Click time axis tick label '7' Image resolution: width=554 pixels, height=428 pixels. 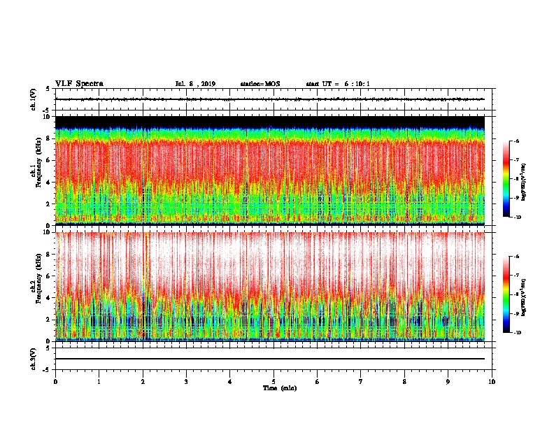[x=361, y=382]
